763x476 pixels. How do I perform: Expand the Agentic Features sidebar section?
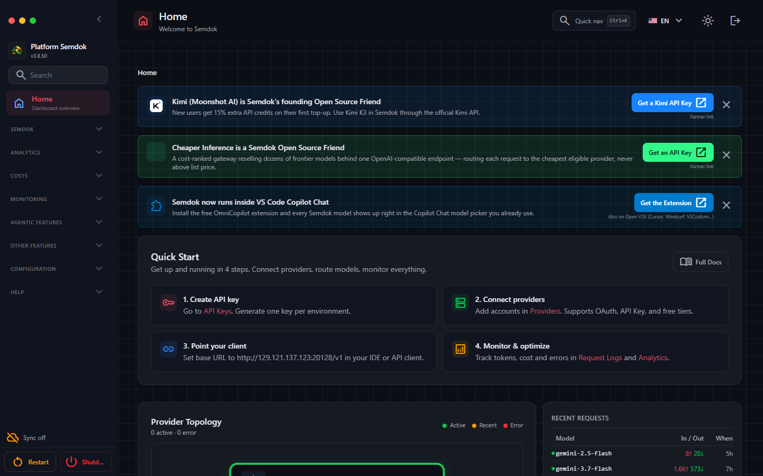tap(57, 222)
